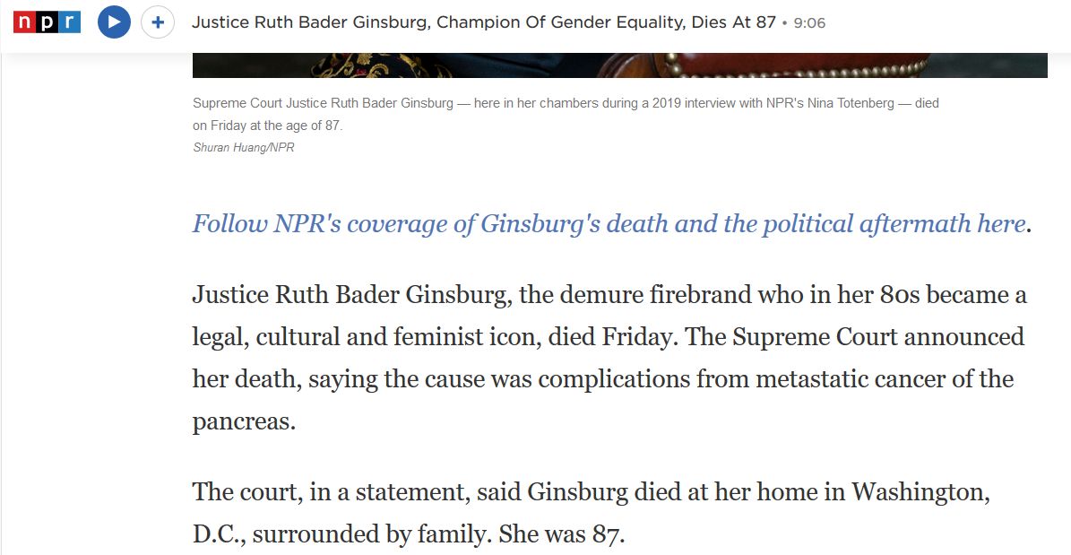Click the 'Shuran Huang/NPR' photo credit
Image resolution: width=1071 pixels, height=555 pixels.
[x=244, y=147]
